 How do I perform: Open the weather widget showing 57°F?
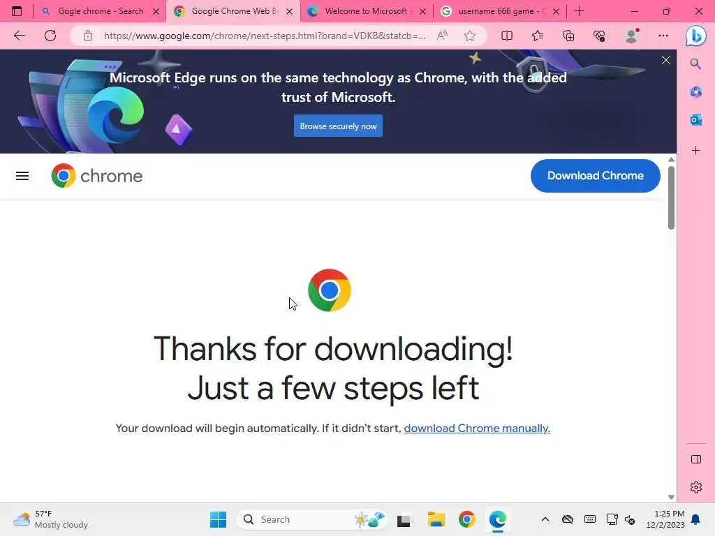pos(50,519)
